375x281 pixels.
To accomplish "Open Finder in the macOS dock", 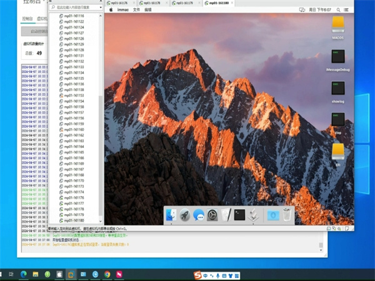I will (171, 215).
